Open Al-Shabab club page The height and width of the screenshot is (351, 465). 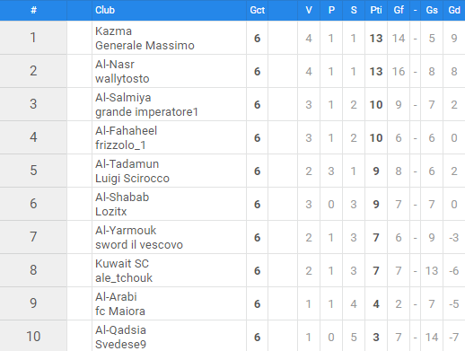[122, 197]
